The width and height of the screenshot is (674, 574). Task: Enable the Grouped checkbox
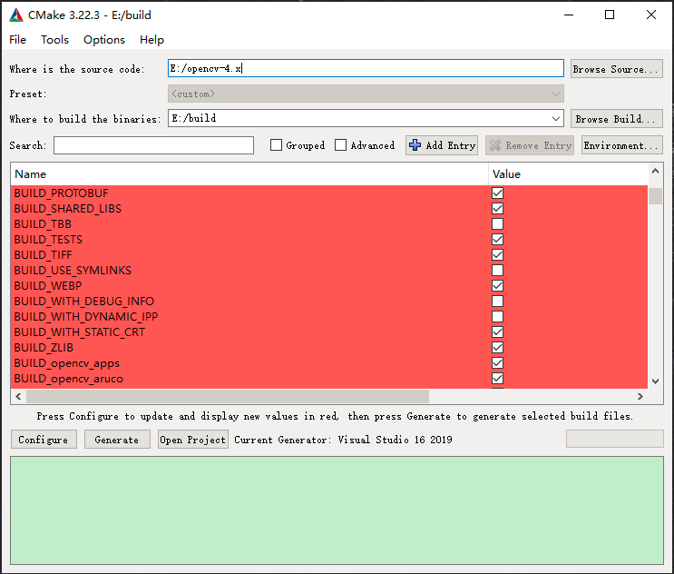[x=276, y=145]
